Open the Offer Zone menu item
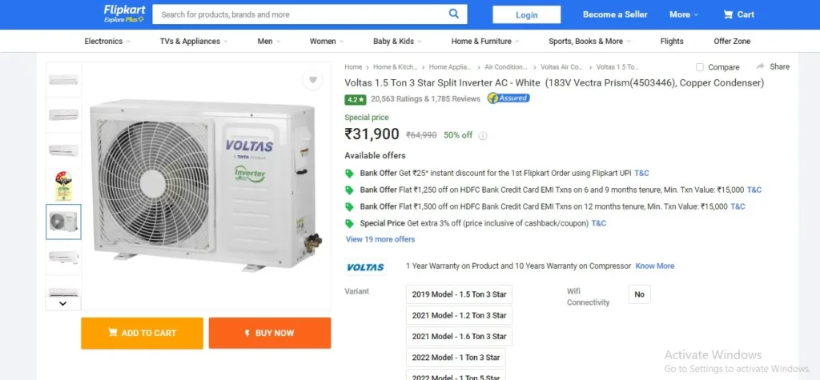820x380 pixels. (x=732, y=42)
